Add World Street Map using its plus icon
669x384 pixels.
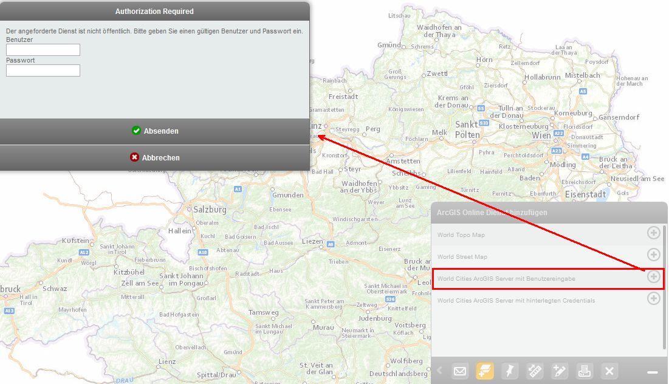click(654, 255)
